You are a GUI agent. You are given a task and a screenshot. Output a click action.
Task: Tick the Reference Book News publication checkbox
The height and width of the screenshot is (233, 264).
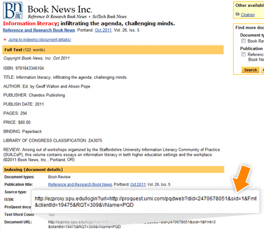tap(244, 54)
